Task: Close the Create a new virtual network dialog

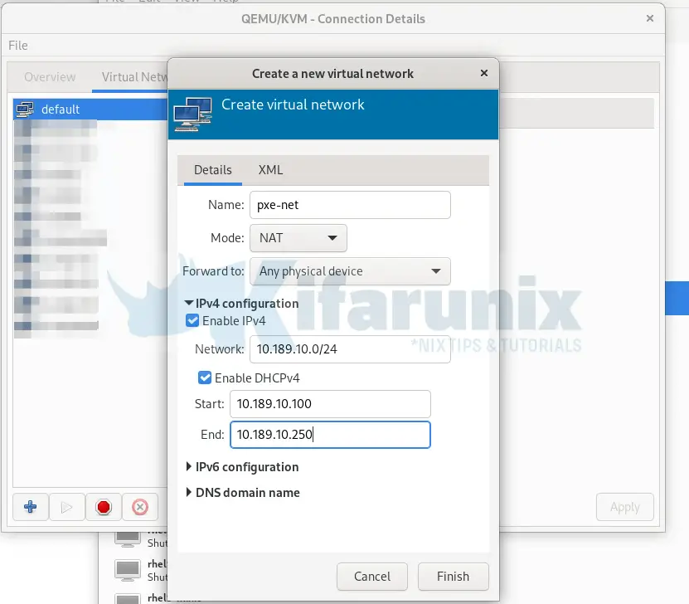Action: 484,73
